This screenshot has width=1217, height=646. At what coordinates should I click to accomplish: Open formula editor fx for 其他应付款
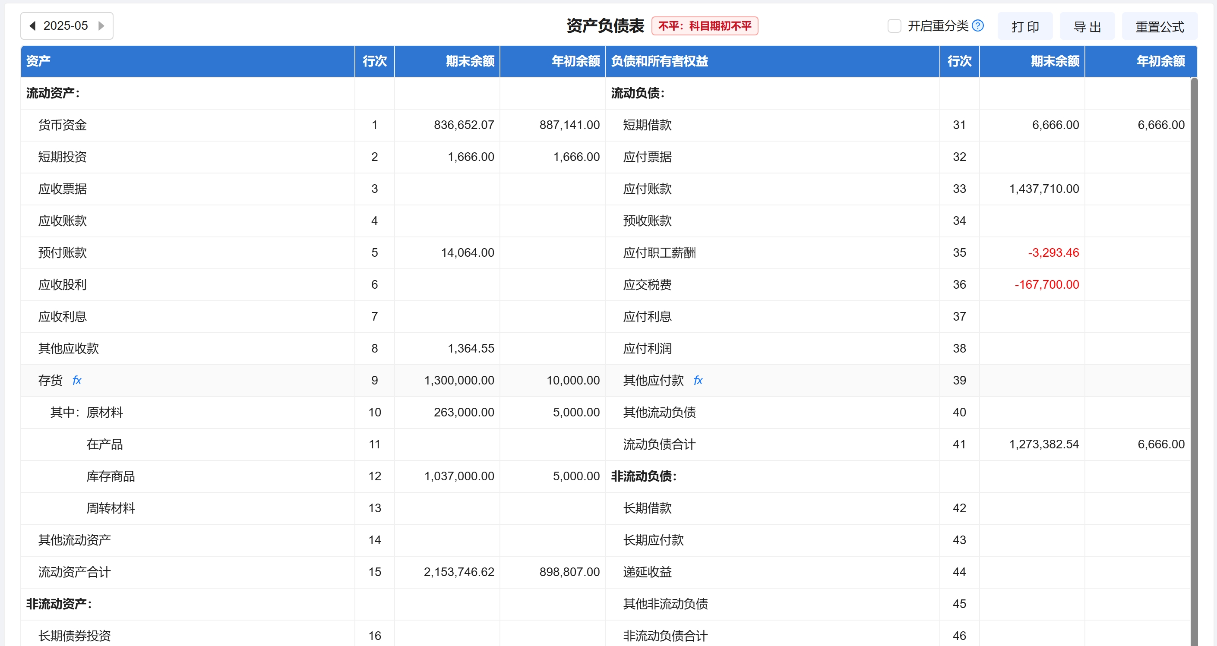click(698, 380)
